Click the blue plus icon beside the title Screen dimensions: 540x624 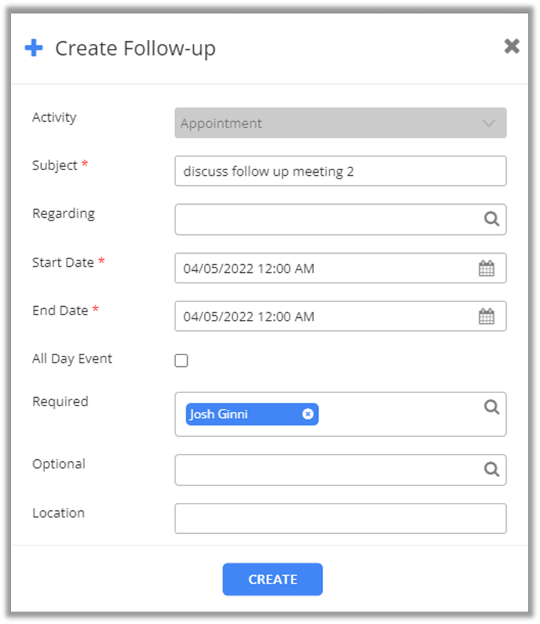[33, 48]
